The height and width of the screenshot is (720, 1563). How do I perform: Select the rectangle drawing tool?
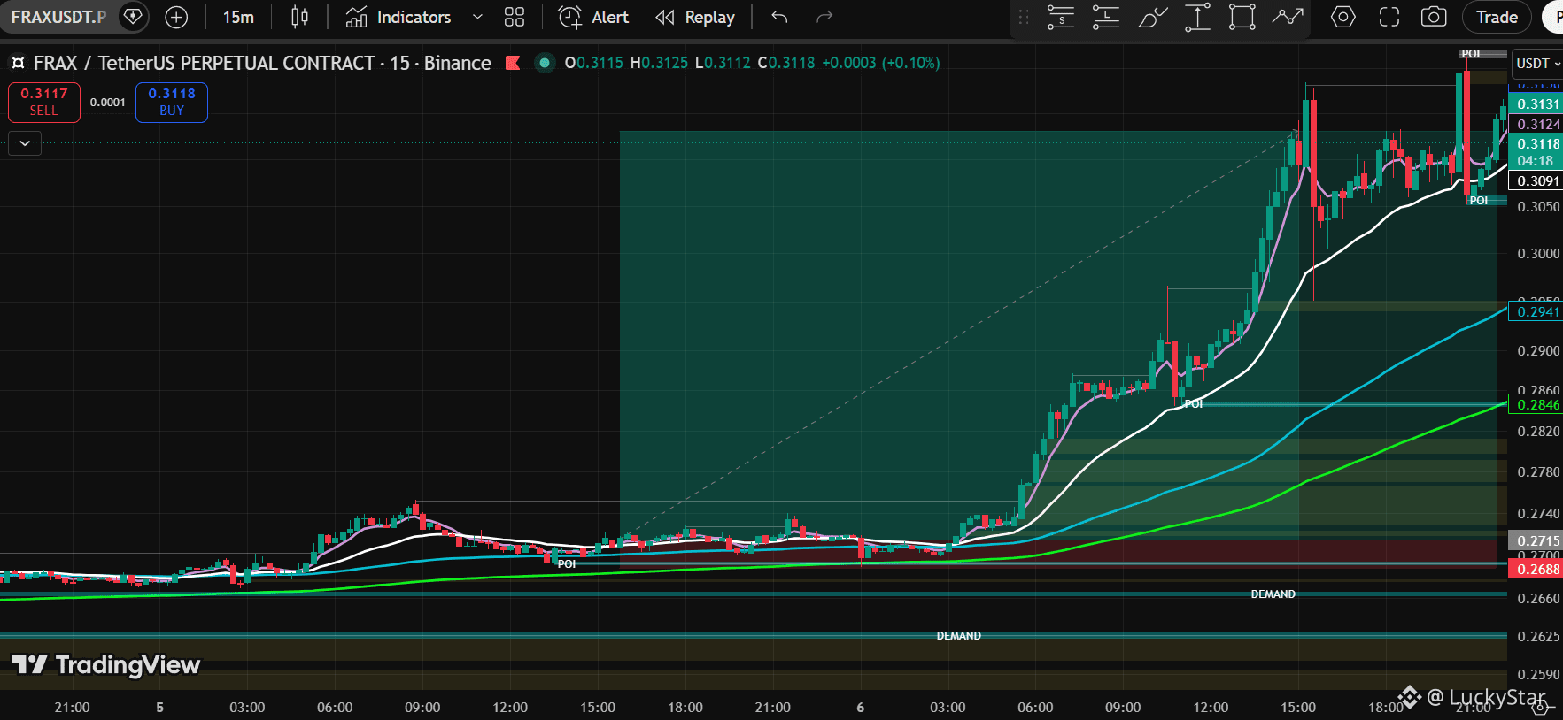1242,17
